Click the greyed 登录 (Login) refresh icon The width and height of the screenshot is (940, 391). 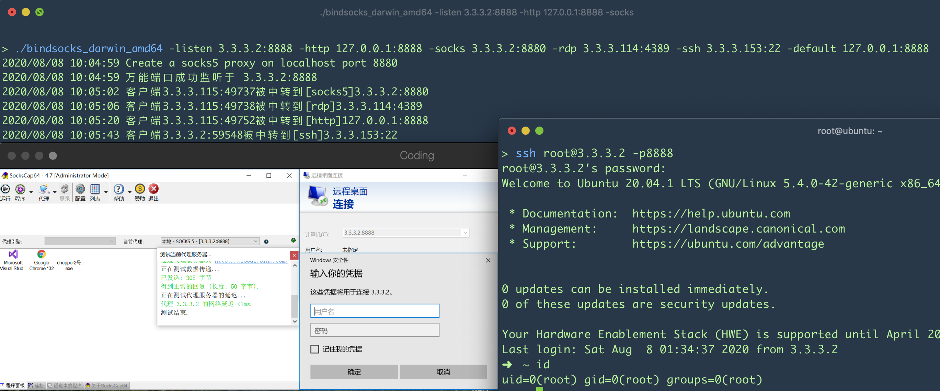tap(65, 189)
